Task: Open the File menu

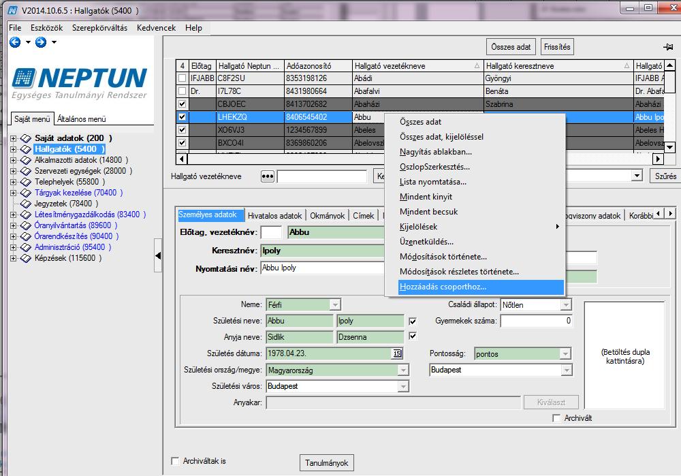Action: (15, 28)
